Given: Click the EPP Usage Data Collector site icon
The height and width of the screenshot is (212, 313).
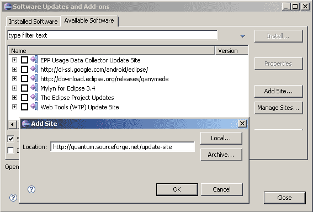Looking at the screenshot, I should click(34, 60).
